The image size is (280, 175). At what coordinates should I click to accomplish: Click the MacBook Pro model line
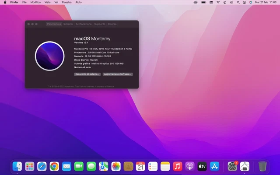click(x=103, y=49)
